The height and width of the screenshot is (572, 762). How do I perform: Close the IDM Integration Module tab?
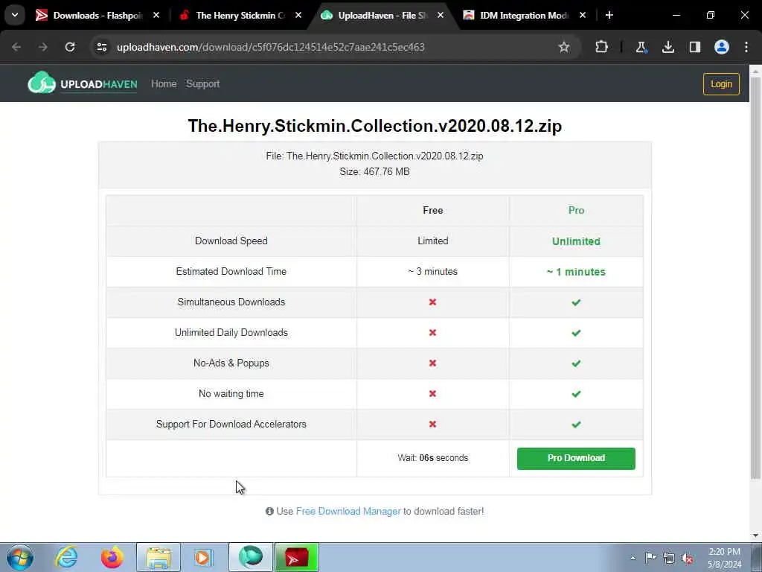tap(583, 15)
